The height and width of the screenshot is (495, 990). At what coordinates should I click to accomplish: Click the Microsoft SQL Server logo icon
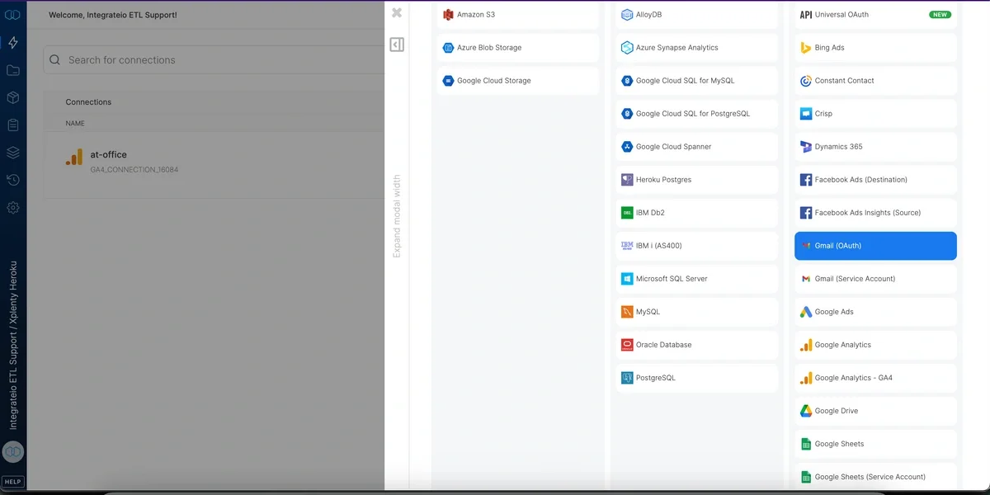pyautogui.click(x=628, y=279)
